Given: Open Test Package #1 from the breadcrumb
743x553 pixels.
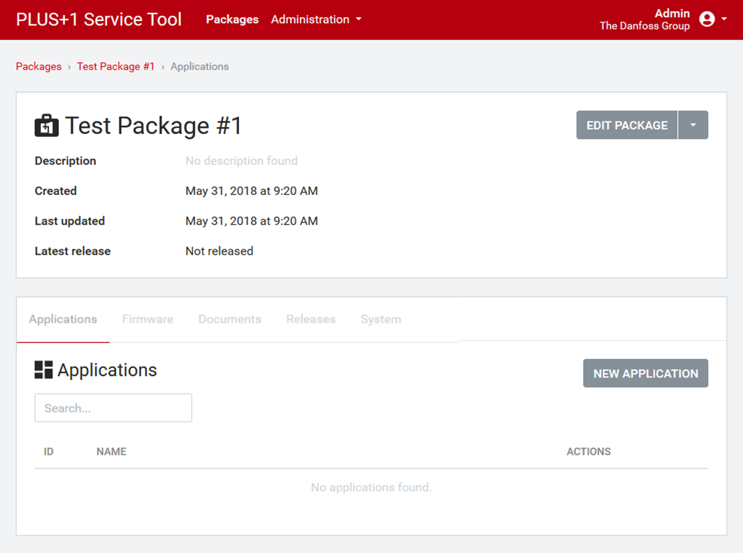Looking at the screenshot, I should coord(116,66).
